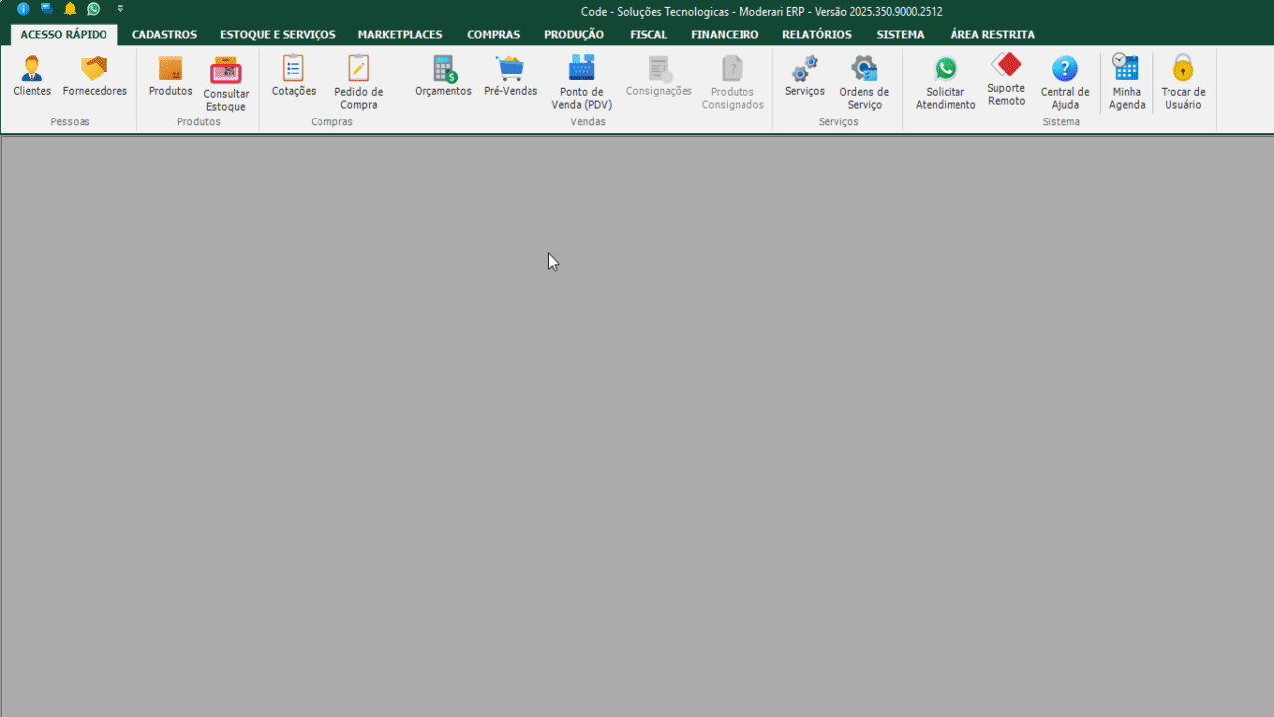This screenshot has width=1274, height=717.
Task: Open the PRODUÇÃO tab
Action: tap(574, 34)
